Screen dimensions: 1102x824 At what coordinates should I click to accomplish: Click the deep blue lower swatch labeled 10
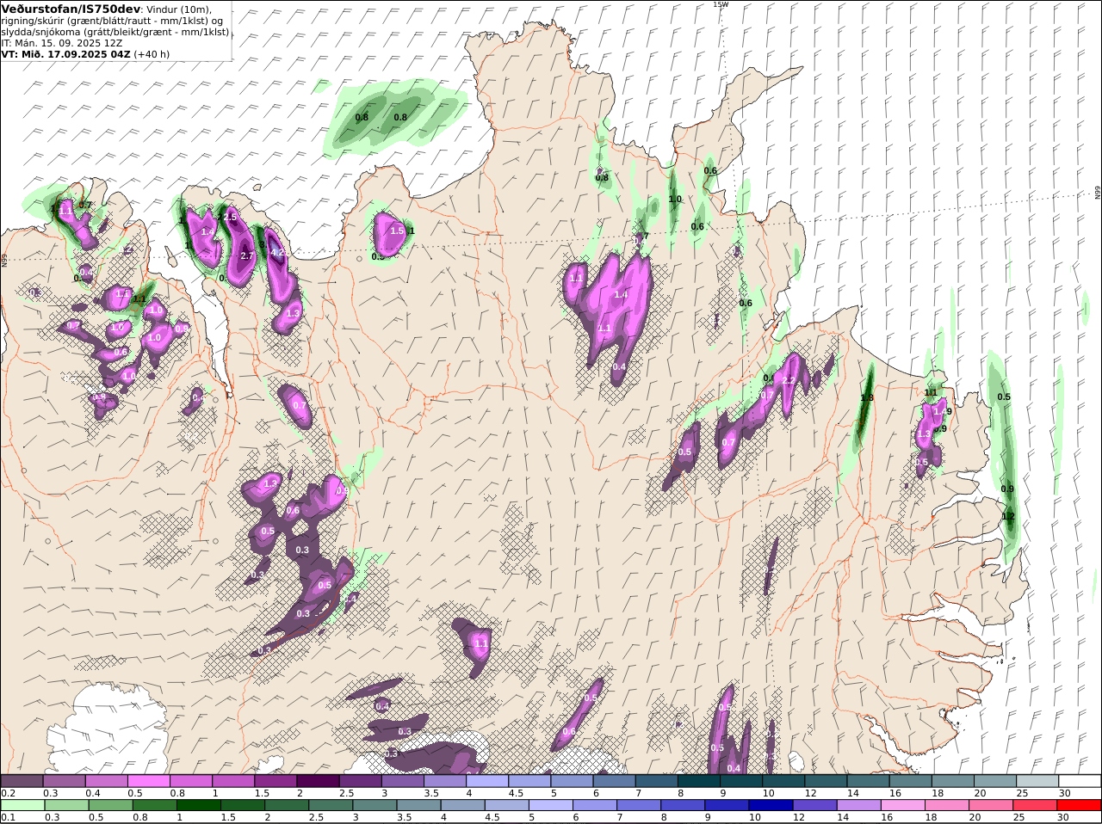[771, 805]
